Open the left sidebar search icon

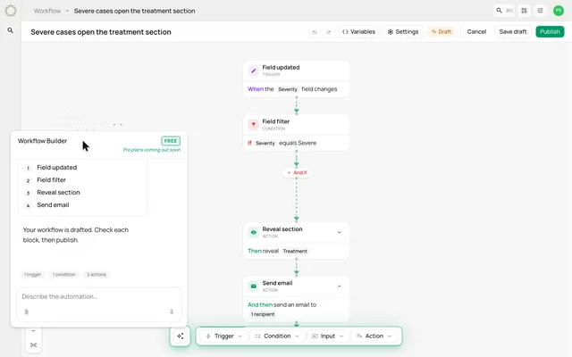pyautogui.click(x=10, y=30)
